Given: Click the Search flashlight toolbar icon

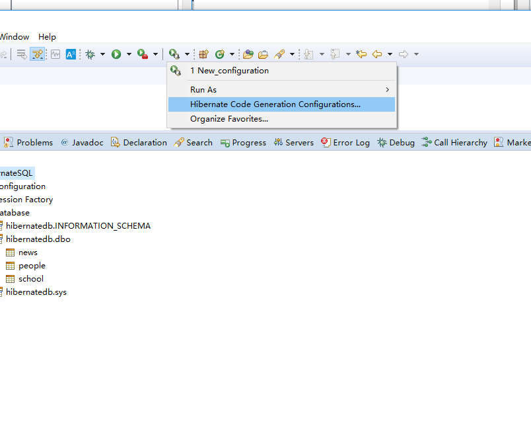Looking at the screenshot, I should (x=279, y=54).
